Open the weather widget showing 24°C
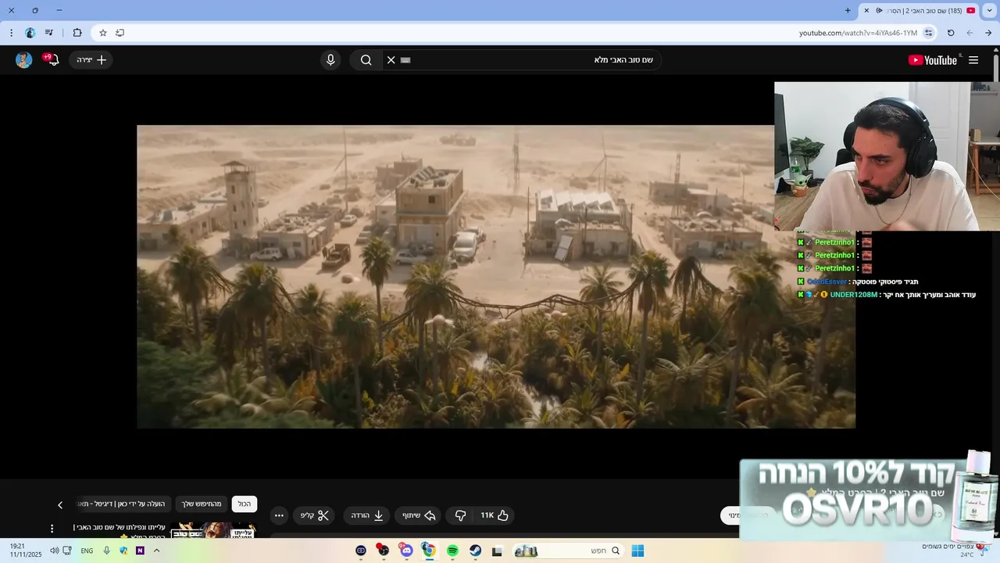The width and height of the screenshot is (1000, 563). (956, 550)
